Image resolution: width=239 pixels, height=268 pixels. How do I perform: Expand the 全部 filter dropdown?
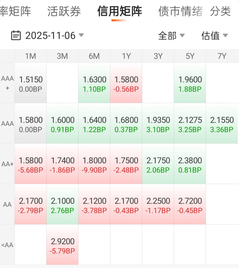(171, 35)
